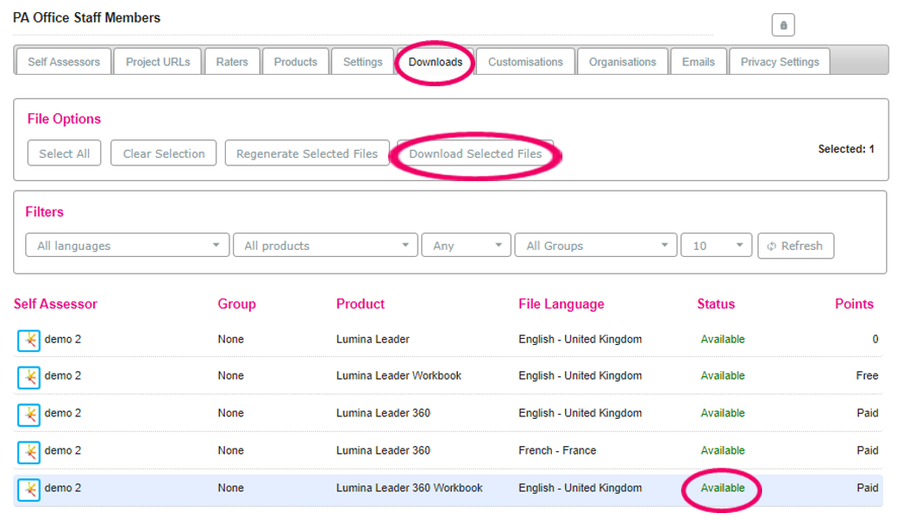The height and width of the screenshot is (520, 906).
Task: Open the All languages dropdown
Action: tap(127, 246)
